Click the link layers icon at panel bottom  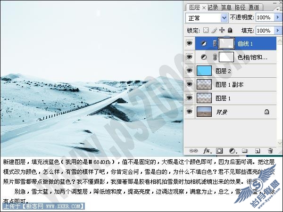pos(193,151)
